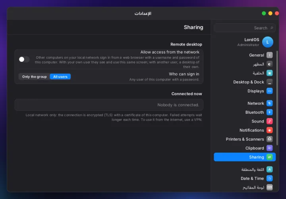Close the settings window with red button
Image resolution: width=286 pixels, height=199 pixels.
(277, 13)
